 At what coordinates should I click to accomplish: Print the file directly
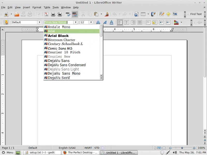pos(53,14)
